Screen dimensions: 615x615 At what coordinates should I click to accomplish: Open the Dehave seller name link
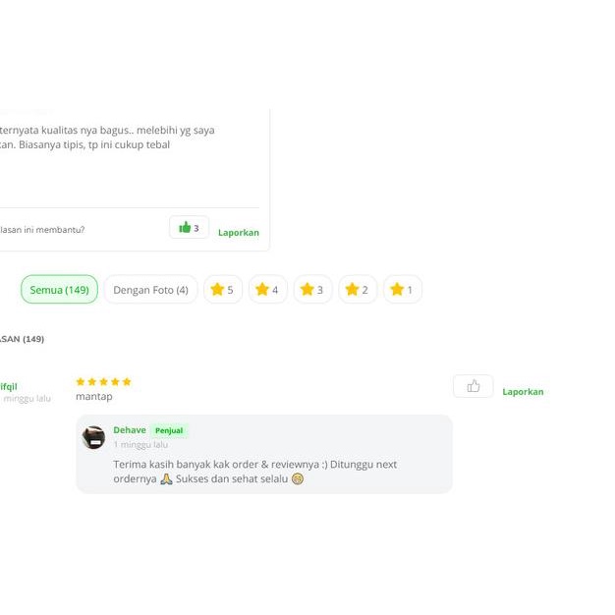[x=130, y=430]
